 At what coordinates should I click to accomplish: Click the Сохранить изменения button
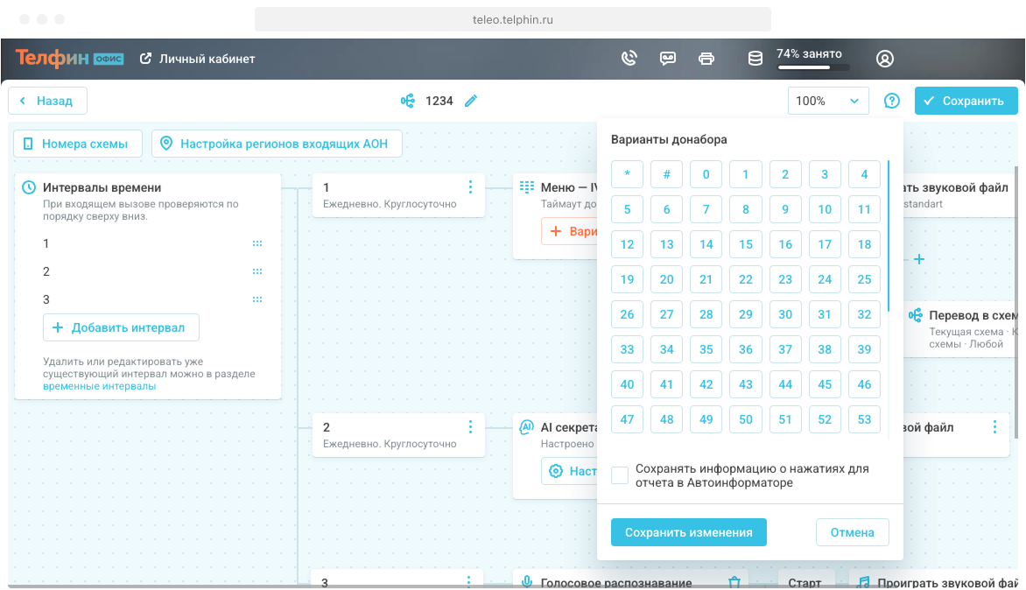click(x=688, y=532)
